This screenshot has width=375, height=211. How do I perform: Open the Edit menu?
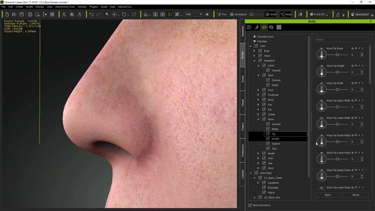(11, 7)
